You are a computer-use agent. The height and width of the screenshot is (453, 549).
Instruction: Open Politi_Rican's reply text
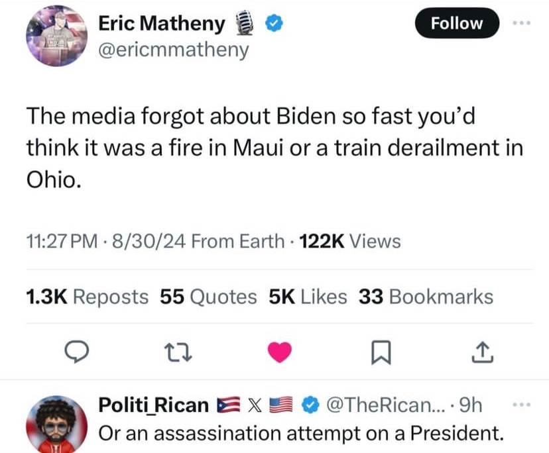(298, 433)
